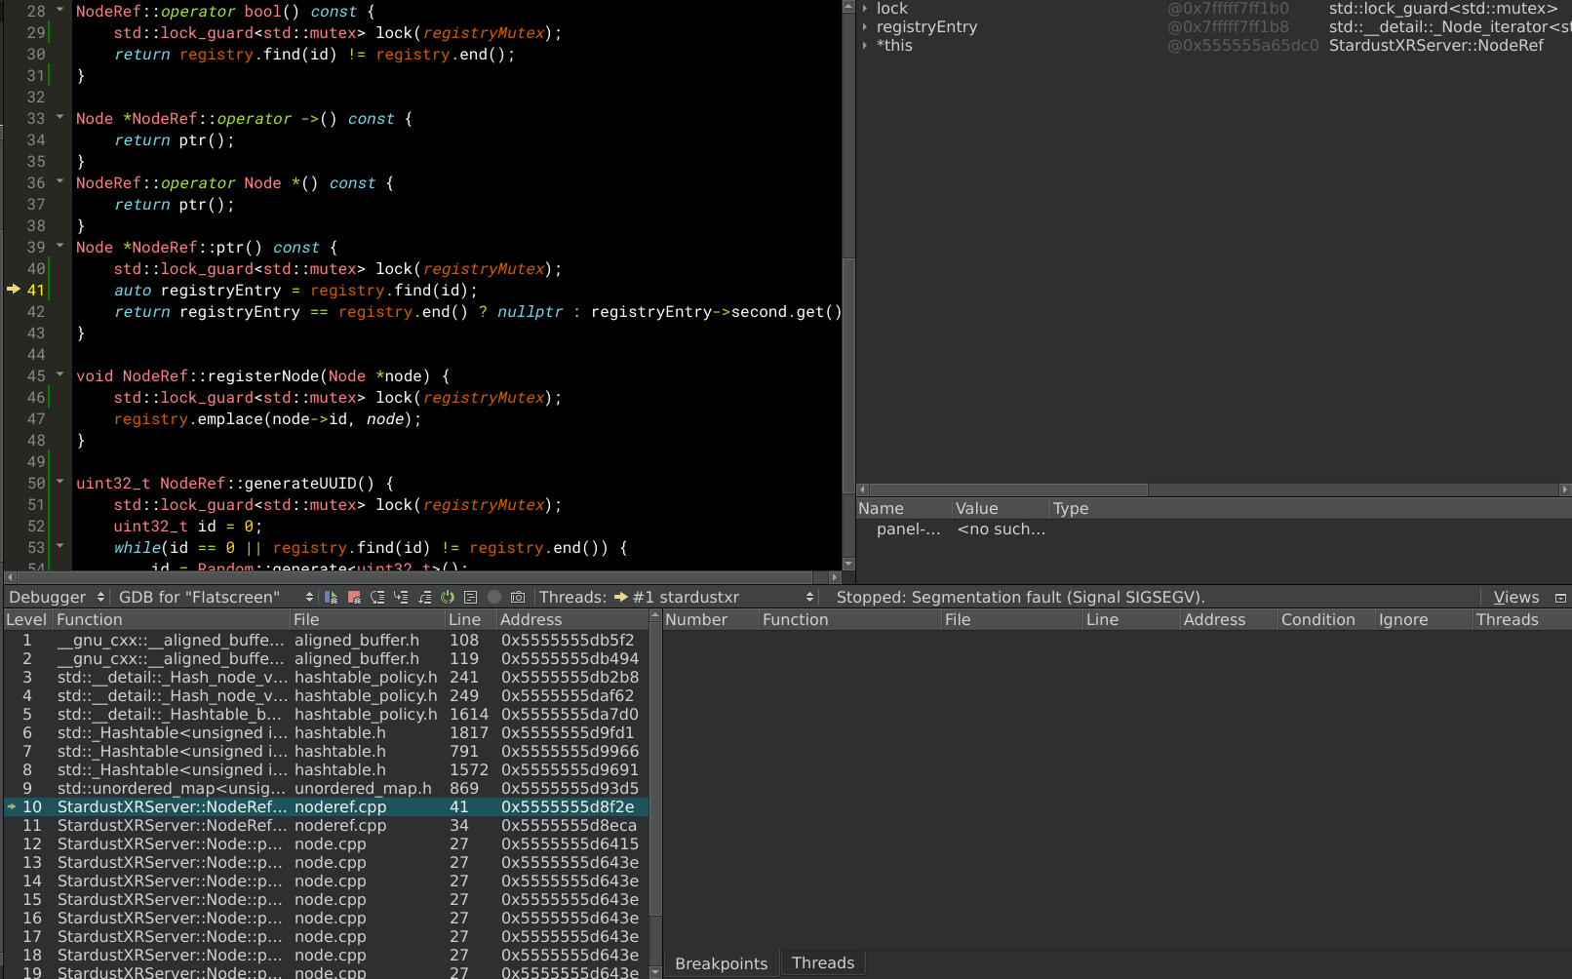Open the Debugger mode dropdown

(57, 597)
